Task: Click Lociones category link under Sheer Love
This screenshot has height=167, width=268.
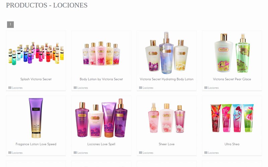Action: [x=148, y=153]
